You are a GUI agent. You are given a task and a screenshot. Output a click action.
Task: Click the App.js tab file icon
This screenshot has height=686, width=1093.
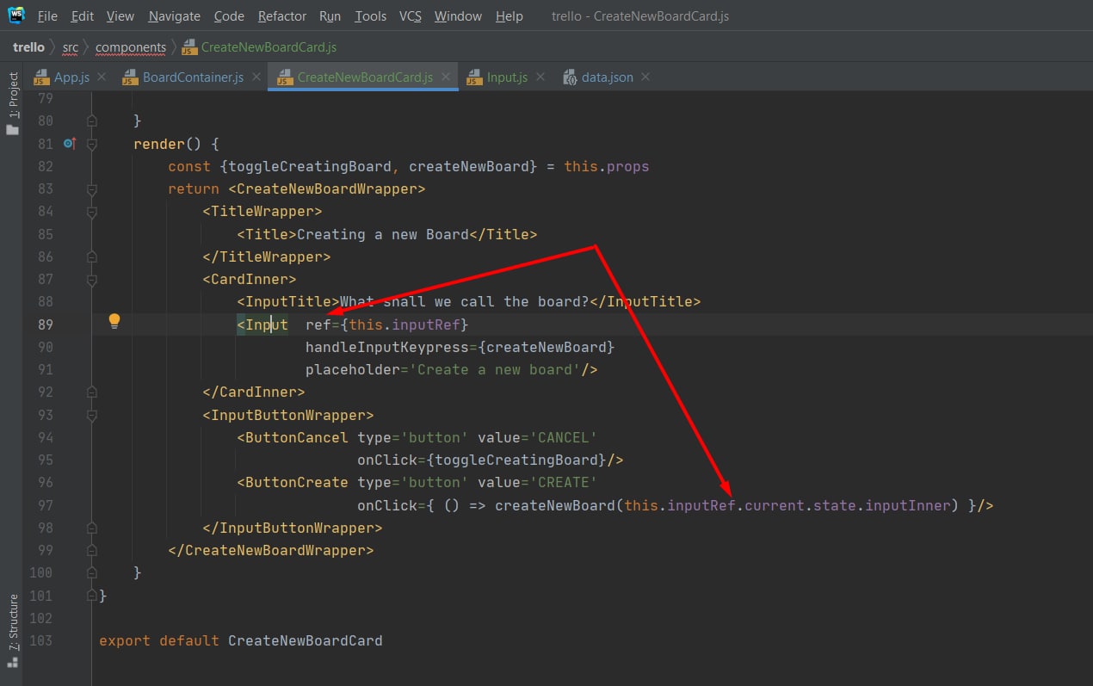coord(41,77)
